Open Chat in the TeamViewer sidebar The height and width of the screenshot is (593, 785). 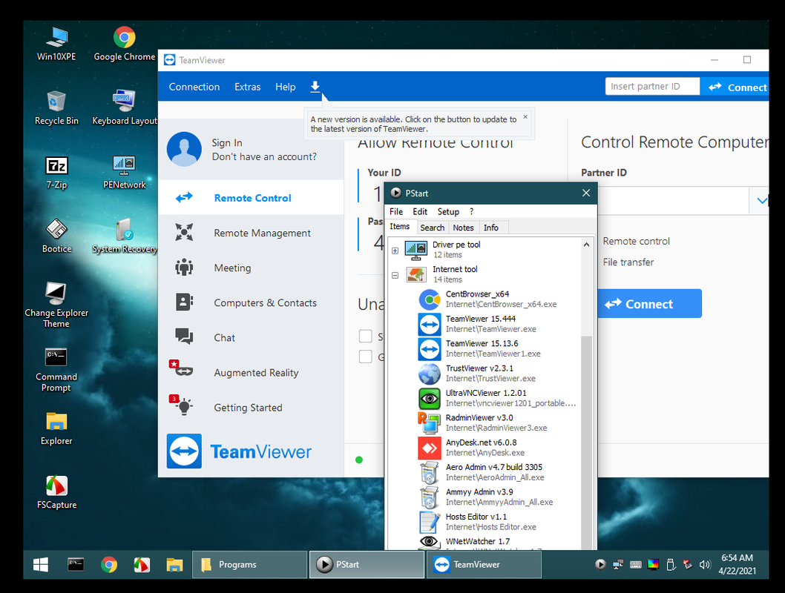pos(251,337)
